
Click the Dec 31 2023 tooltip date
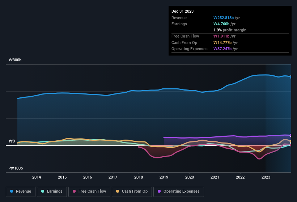pyautogui.click(x=182, y=11)
